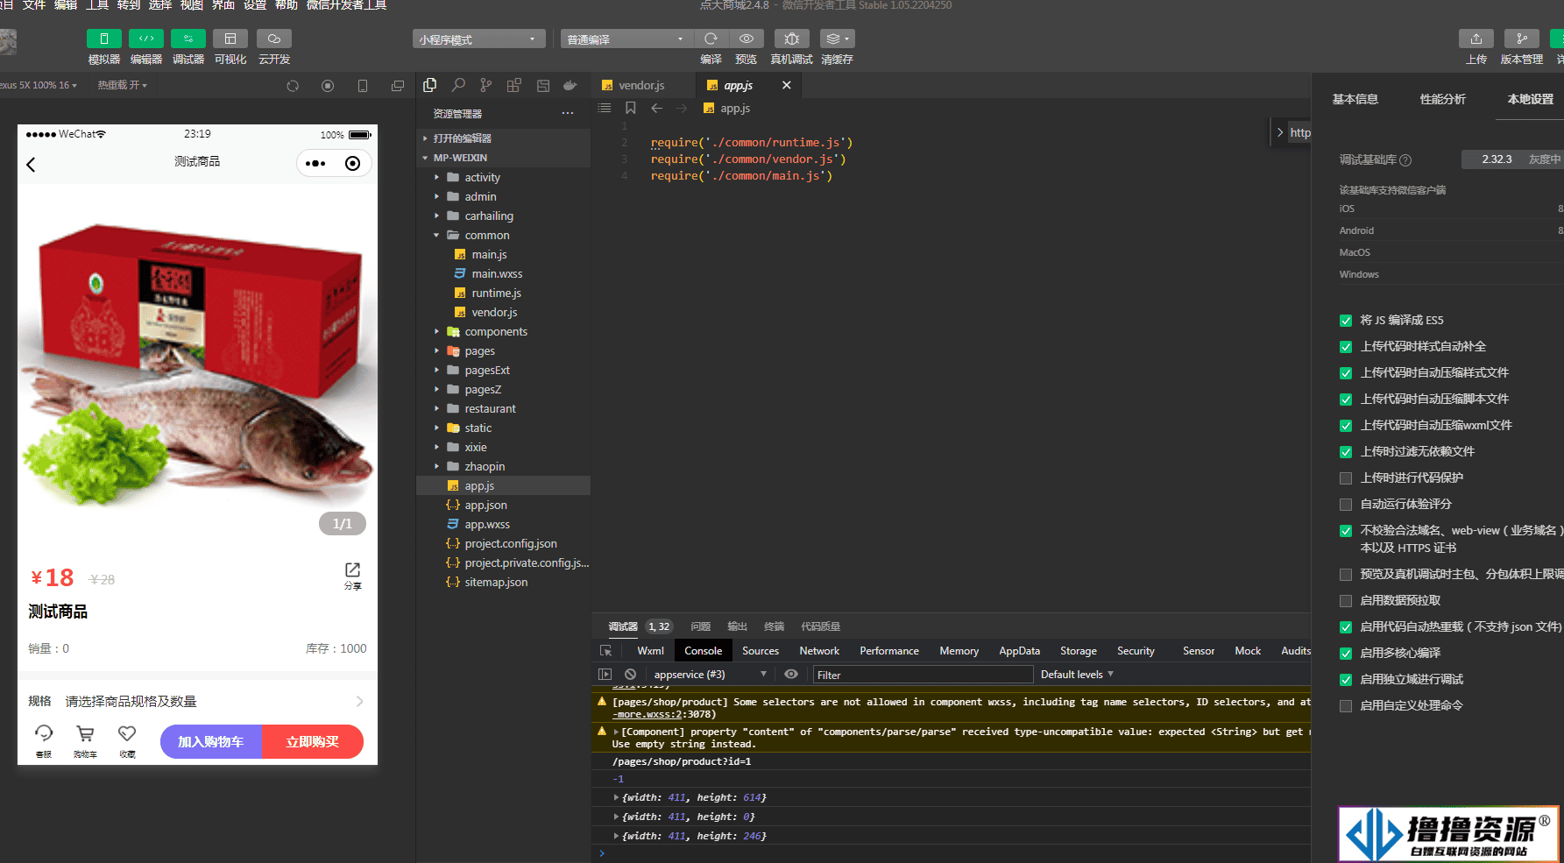Viewport: 1564px width, 863px height.
Task: Tap the simulator back arrow
Action: point(32,165)
